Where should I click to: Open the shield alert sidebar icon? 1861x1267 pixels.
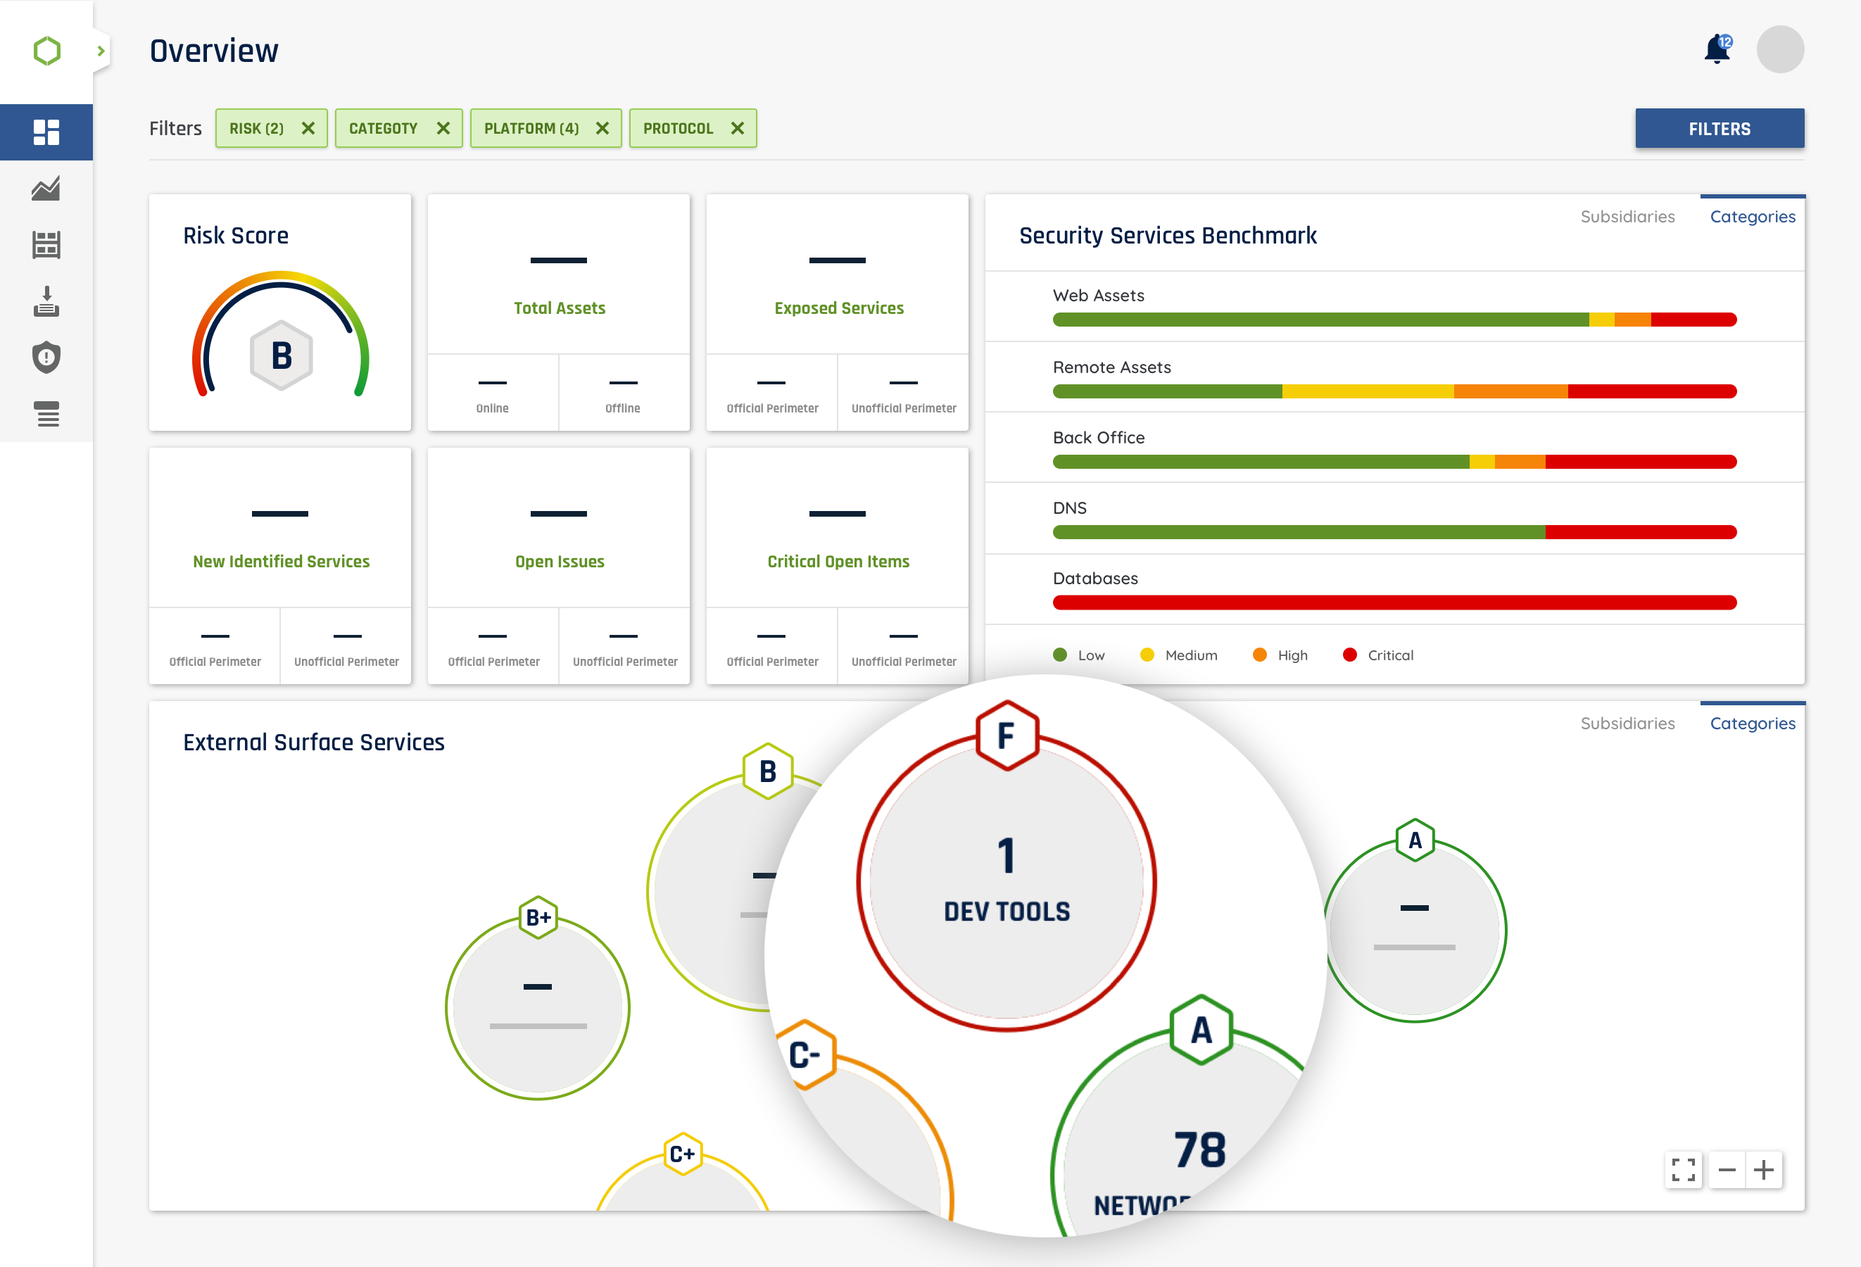click(x=46, y=357)
